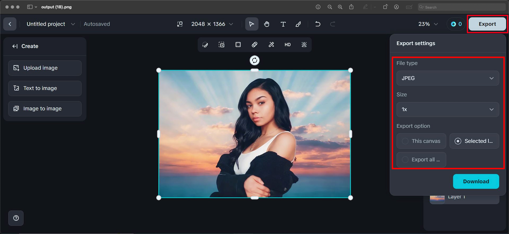Undo the last action
This screenshot has height=234, width=509.
(x=318, y=24)
